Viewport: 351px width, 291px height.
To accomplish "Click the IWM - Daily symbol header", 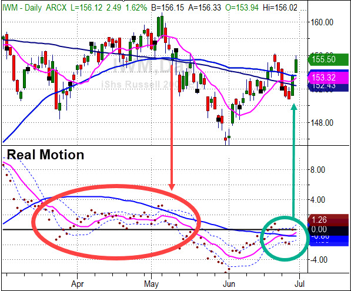I will [x=22, y=8].
